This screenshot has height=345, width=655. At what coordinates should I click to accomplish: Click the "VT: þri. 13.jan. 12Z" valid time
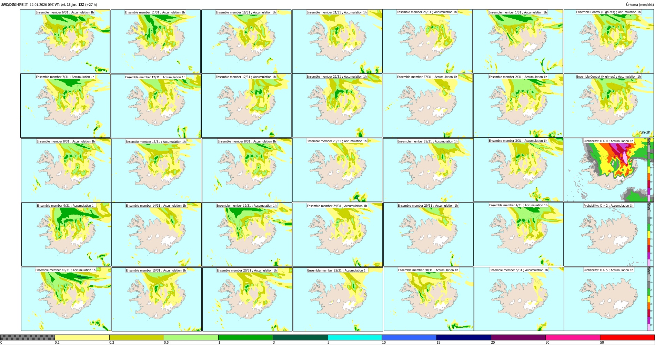[69, 4]
